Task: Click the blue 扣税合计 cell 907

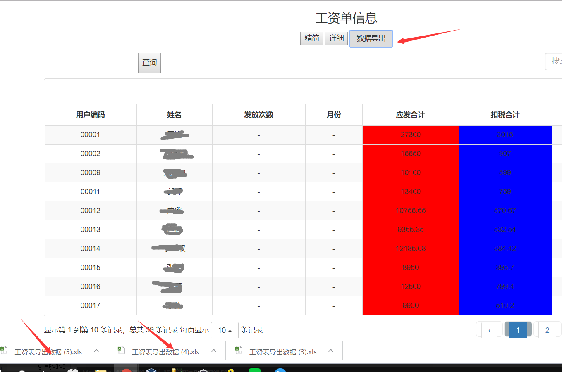Action: (x=505, y=154)
